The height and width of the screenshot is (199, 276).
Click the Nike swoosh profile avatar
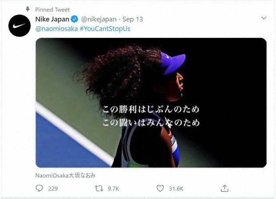(20, 26)
